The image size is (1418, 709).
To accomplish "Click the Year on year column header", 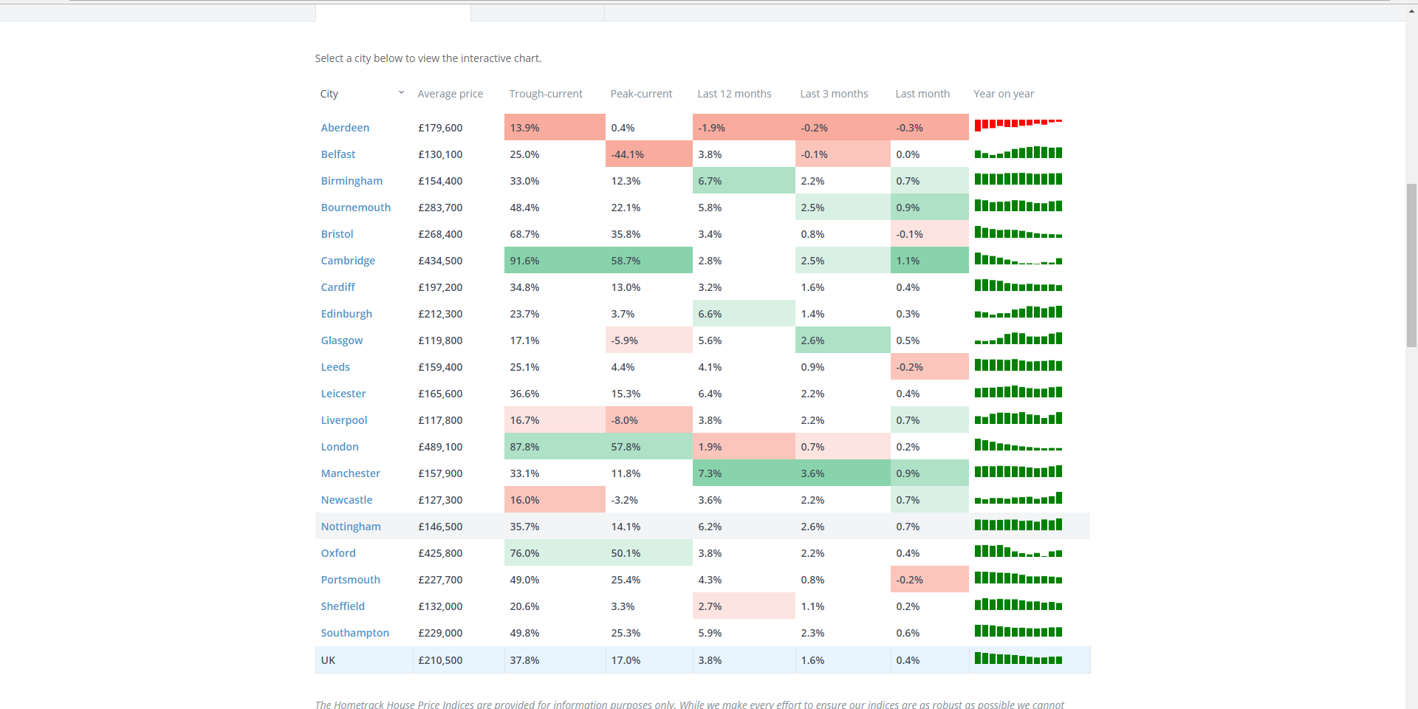I will tap(1004, 94).
